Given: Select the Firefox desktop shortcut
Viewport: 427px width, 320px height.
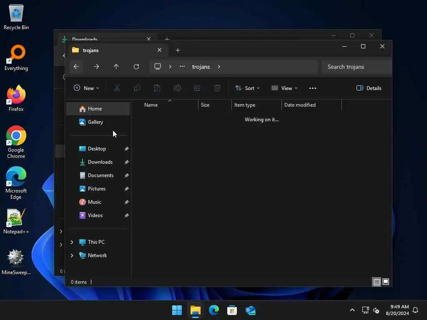Looking at the screenshot, I should [x=16, y=98].
